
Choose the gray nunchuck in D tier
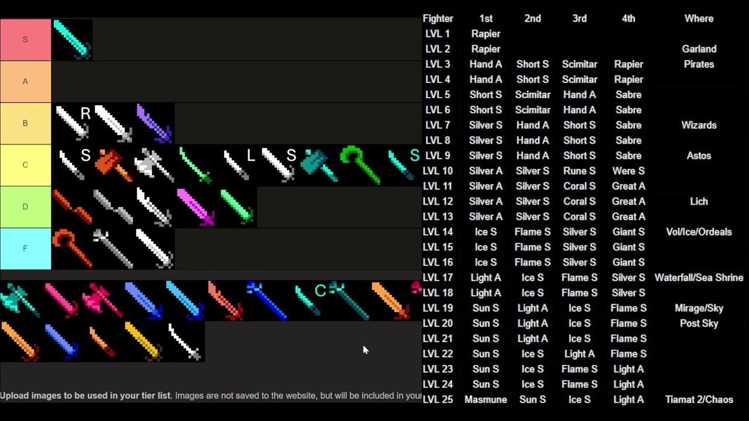click(113, 206)
